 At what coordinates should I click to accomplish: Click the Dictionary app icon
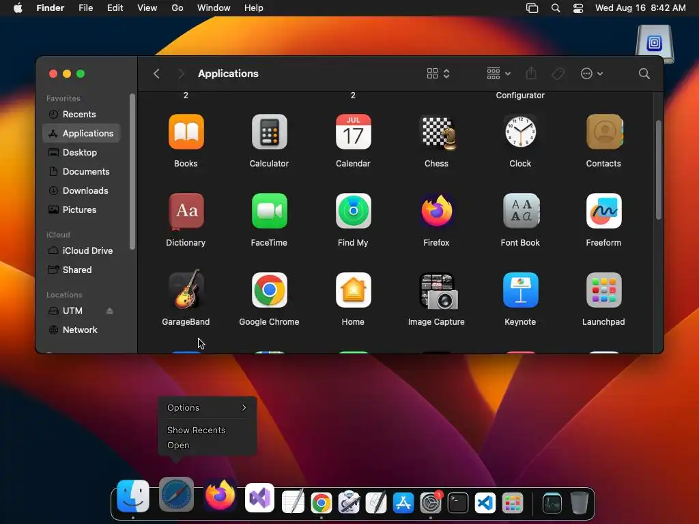186,212
